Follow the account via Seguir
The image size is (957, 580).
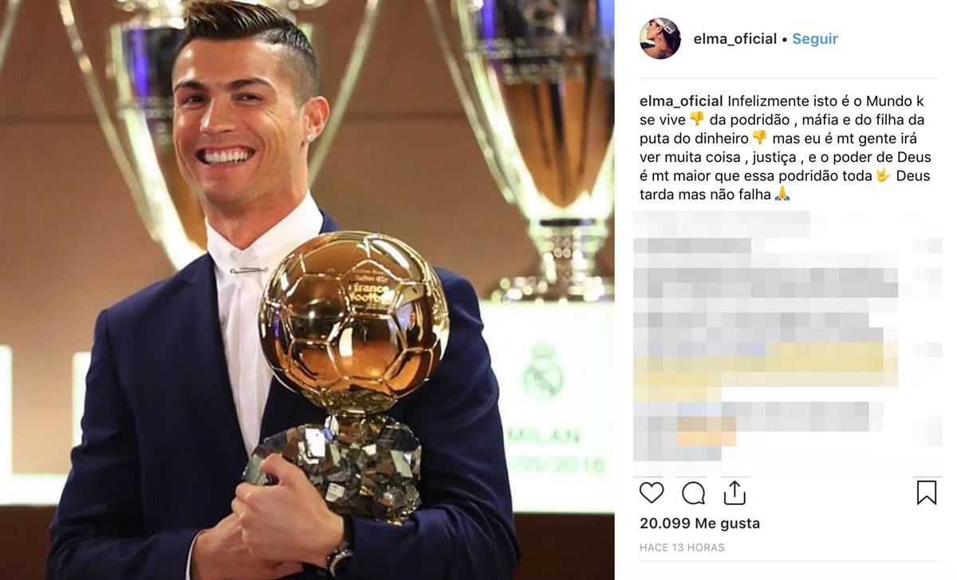click(815, 38)
